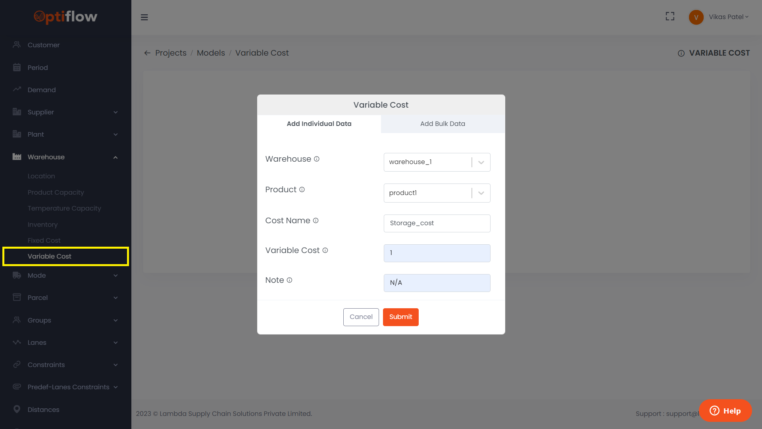Image resolution: width=762 pixels, height=429 pixels.
Task: Open Distances via its pin icon
Action: 17,409
